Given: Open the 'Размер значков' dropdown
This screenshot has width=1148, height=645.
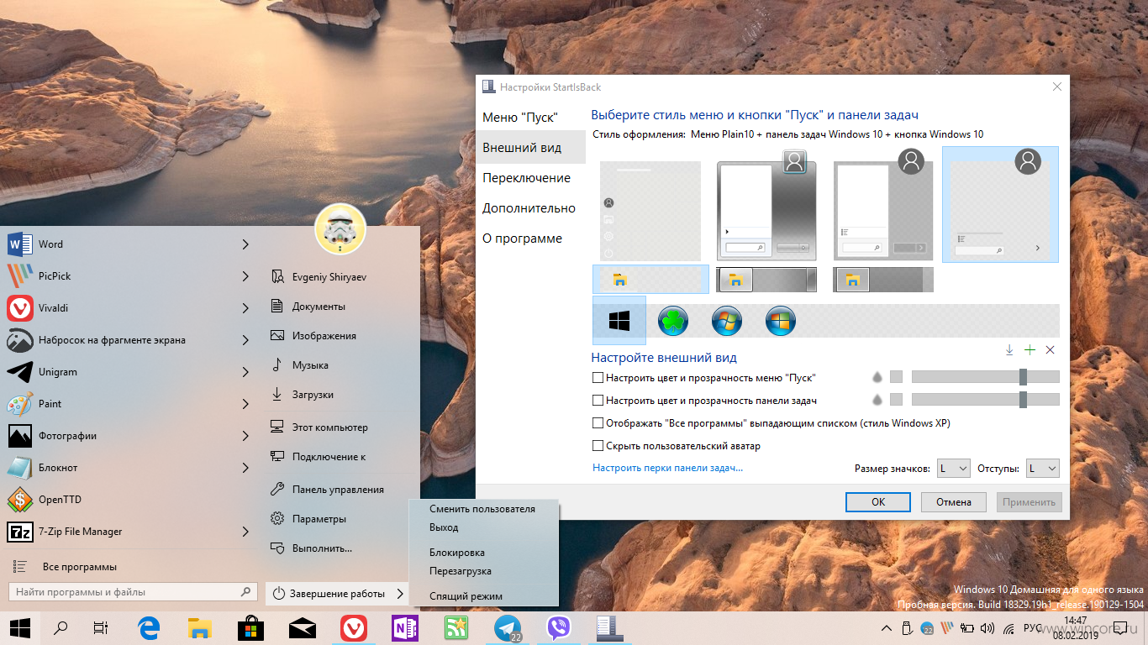Looking at the screenshot, I should (952, 468).
